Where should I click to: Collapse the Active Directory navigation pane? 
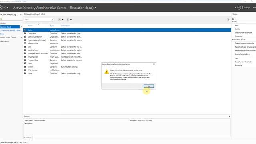(21, 14)
